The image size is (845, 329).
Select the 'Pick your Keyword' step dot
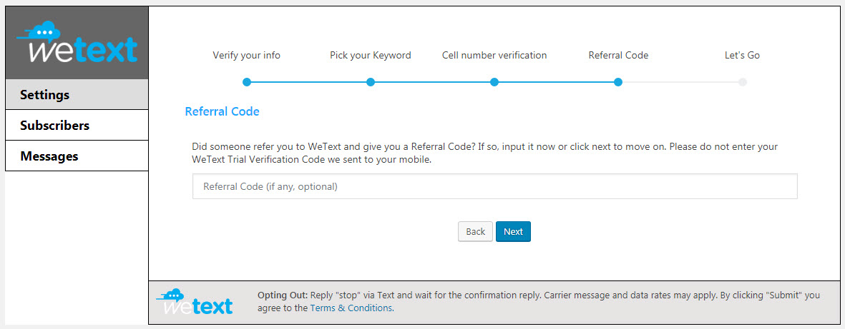[x=370, y=82]
